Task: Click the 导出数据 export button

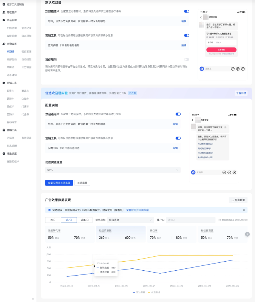Action: (238, 200)
